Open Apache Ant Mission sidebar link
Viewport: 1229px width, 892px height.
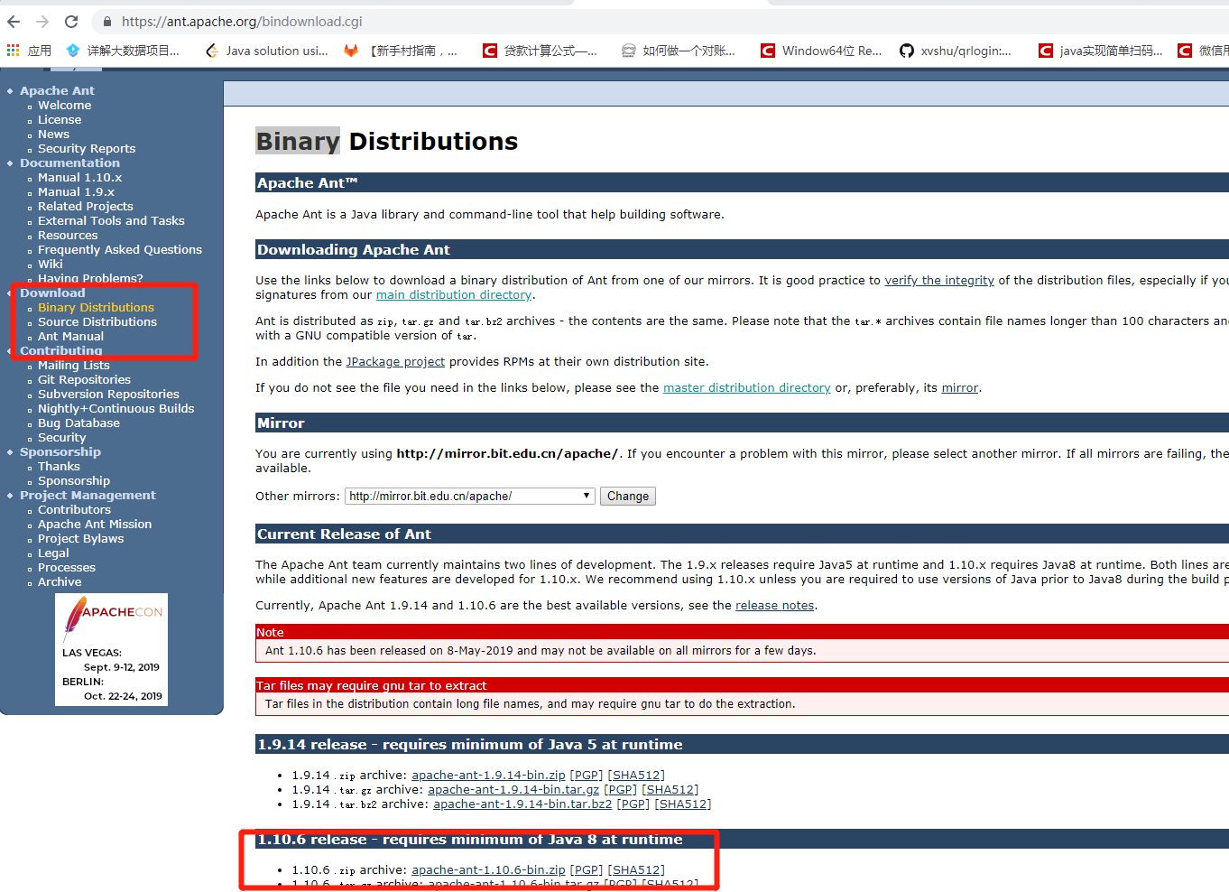click(95, 525)
